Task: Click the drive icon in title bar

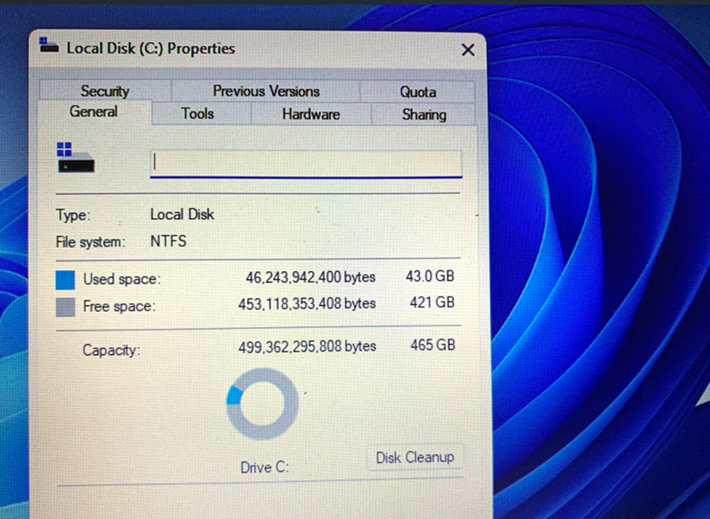Action: coord(48,46)
